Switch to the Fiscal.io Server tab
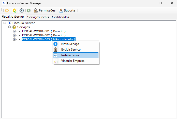This screenshot has height=119, width=177. (x=13, y=17)
